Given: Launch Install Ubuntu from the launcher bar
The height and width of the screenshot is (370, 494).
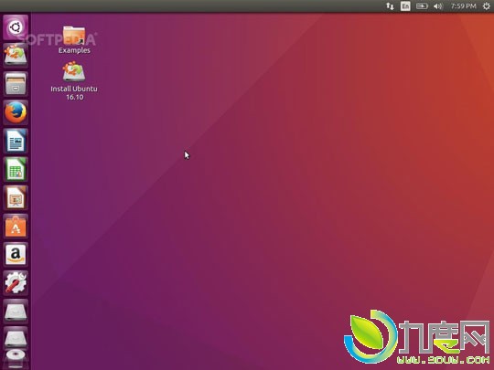Looking at the screenshot, I should (16, 56).
